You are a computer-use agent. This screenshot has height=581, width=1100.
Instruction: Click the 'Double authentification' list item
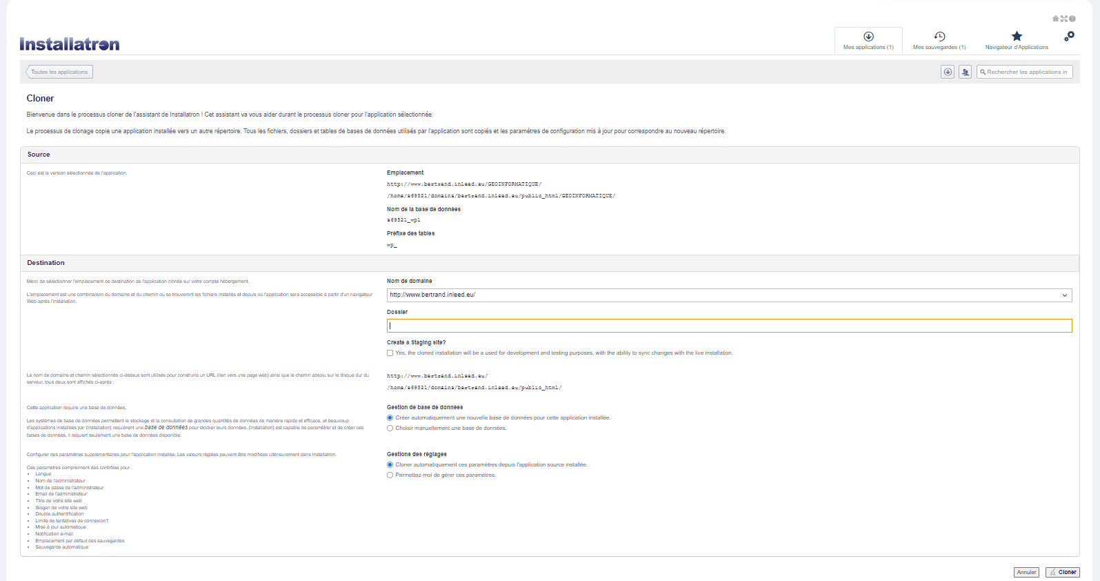coord(59,514)
